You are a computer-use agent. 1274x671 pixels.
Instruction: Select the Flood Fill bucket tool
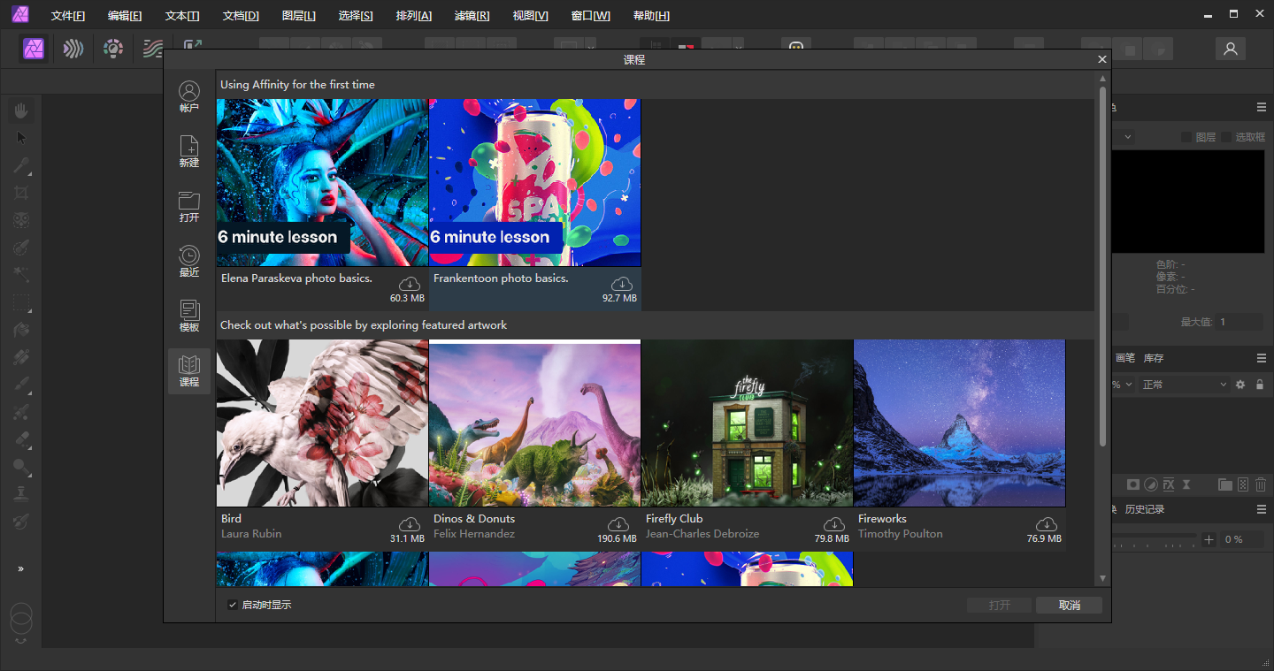(21, 330)
